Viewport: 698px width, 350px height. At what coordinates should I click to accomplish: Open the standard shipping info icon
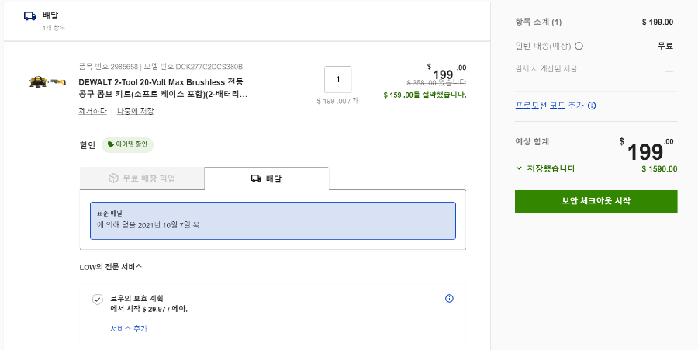point(579,46)
